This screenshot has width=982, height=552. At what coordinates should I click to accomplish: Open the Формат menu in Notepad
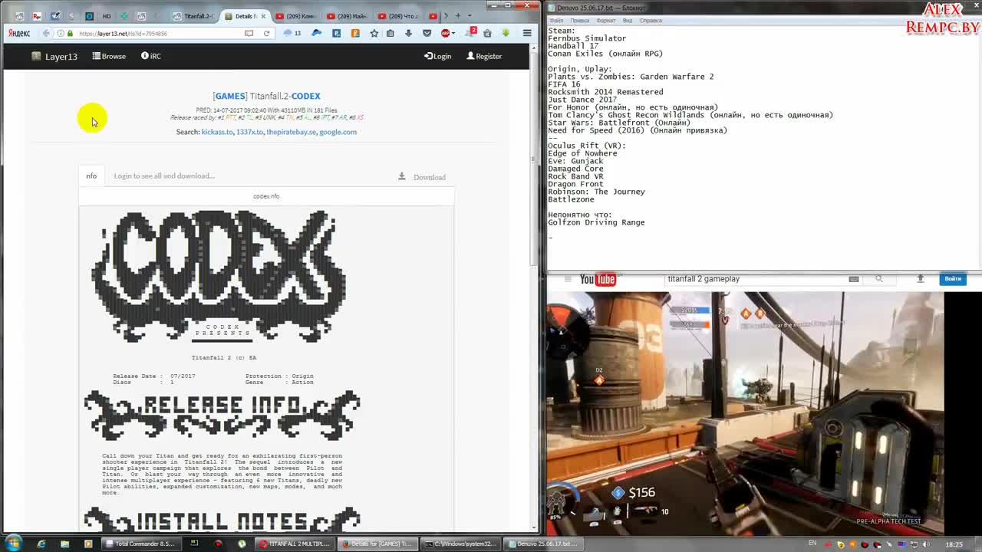tap(606, 20)
